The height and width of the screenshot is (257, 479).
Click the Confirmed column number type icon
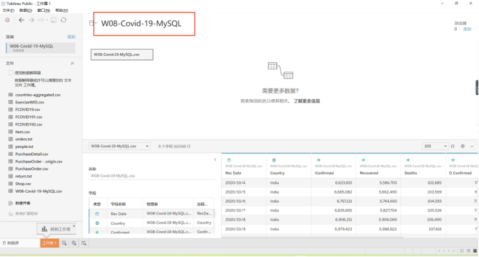(x=318, y=160)
